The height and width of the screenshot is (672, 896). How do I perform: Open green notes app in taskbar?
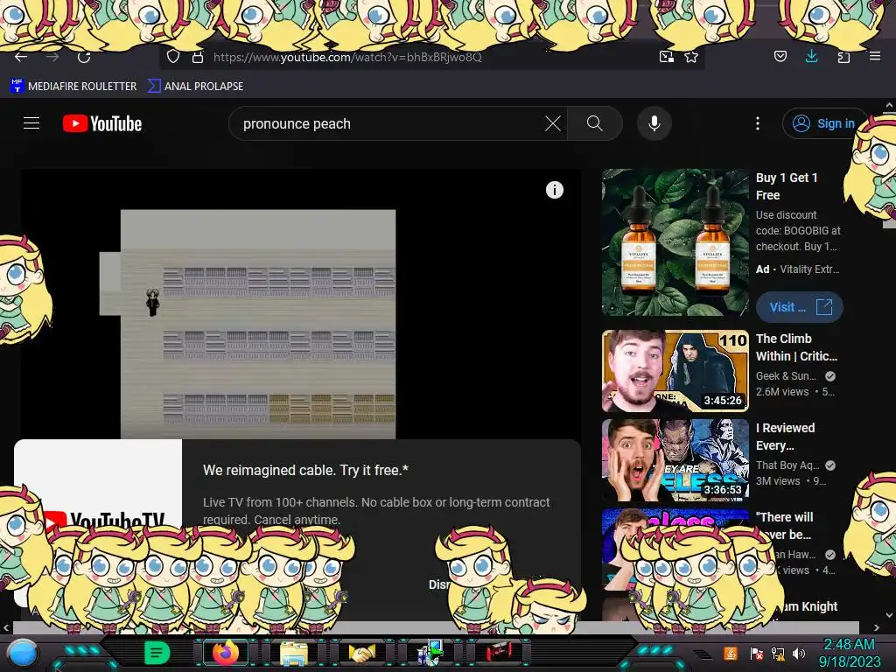pos(157,653)
